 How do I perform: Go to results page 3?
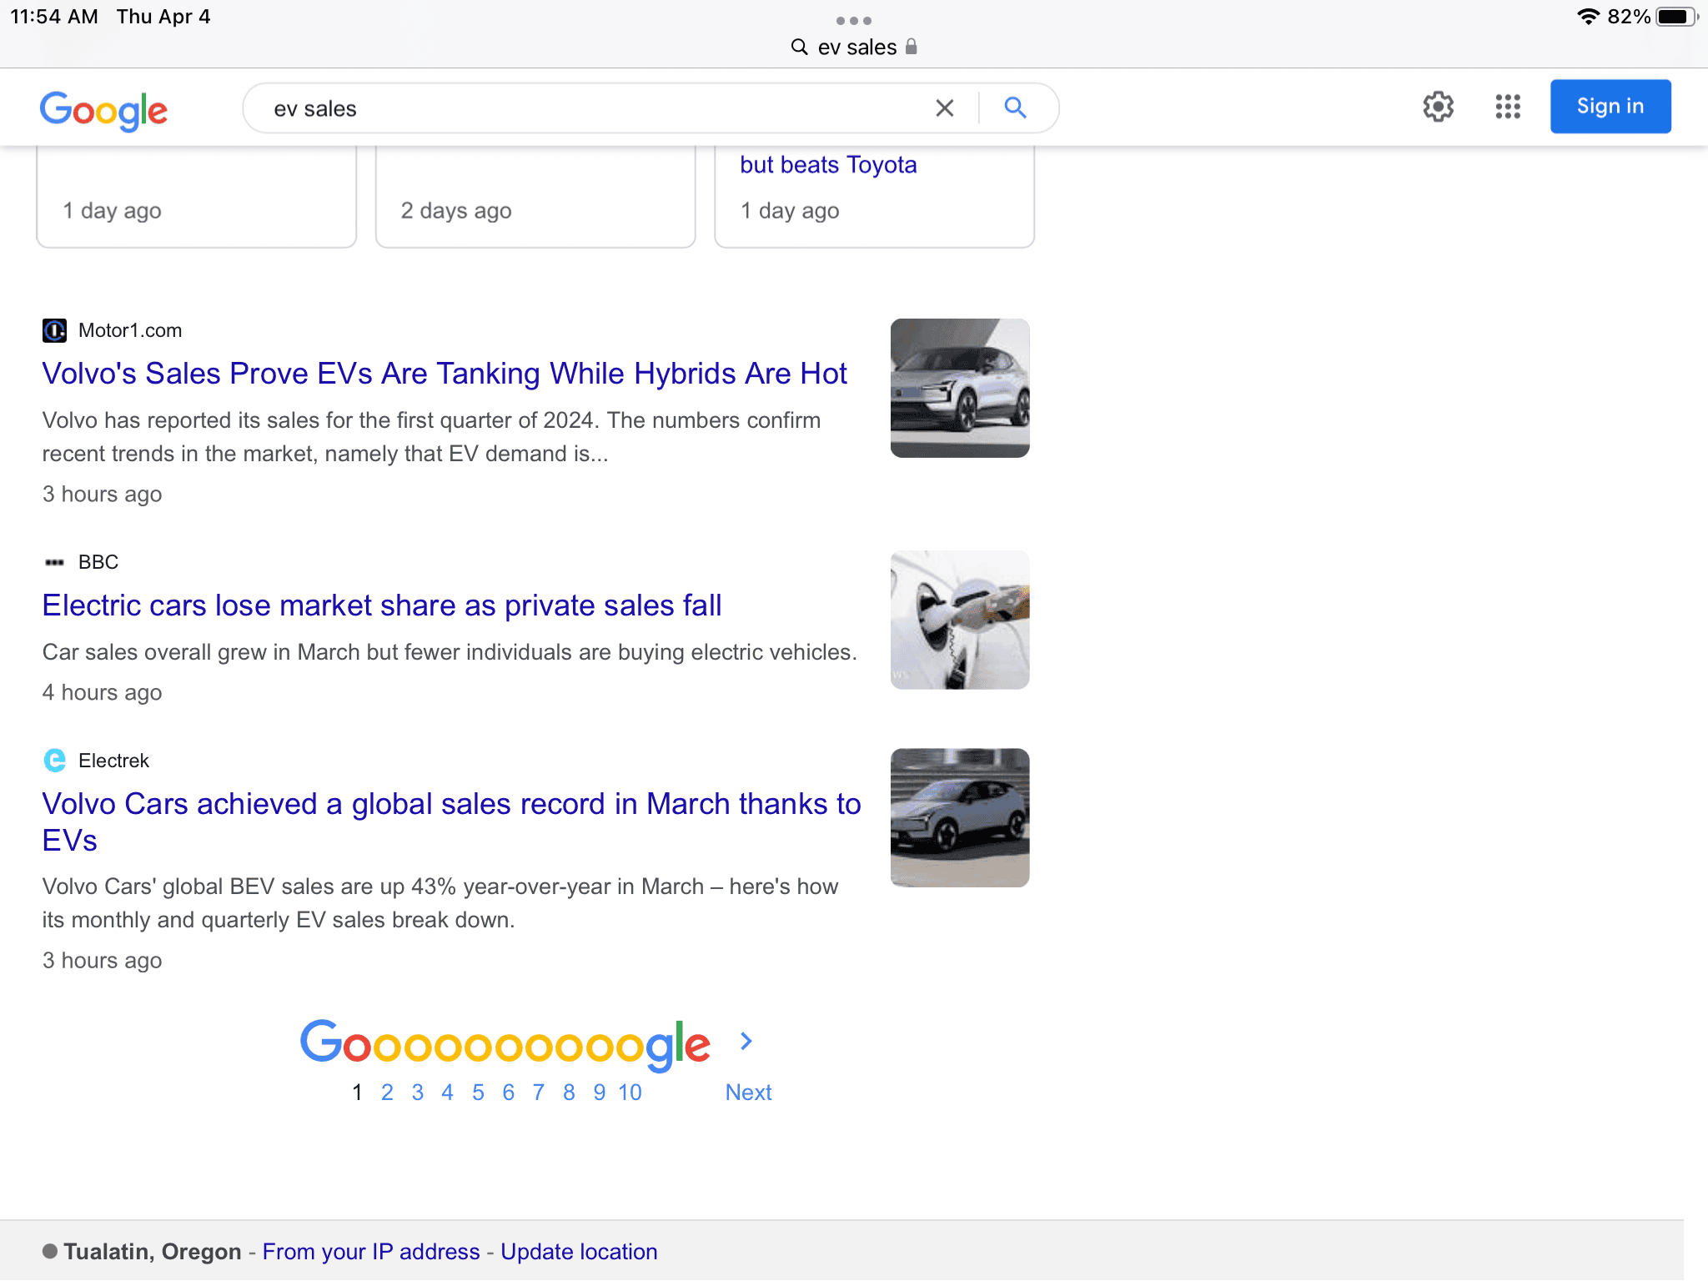click(418, 1093)
